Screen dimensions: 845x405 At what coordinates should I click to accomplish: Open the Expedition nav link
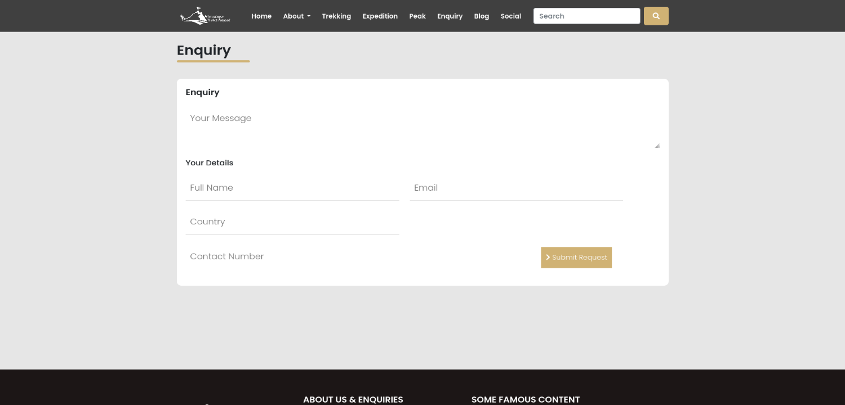click(x=380, y=16)
